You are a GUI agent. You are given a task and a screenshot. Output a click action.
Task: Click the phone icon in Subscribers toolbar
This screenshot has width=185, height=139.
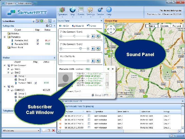(x=50, y=21)
